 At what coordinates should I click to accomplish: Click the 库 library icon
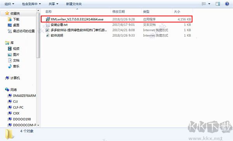coord(7,43)
